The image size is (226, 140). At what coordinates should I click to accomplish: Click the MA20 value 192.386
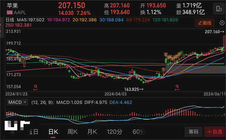click(85, 20)
